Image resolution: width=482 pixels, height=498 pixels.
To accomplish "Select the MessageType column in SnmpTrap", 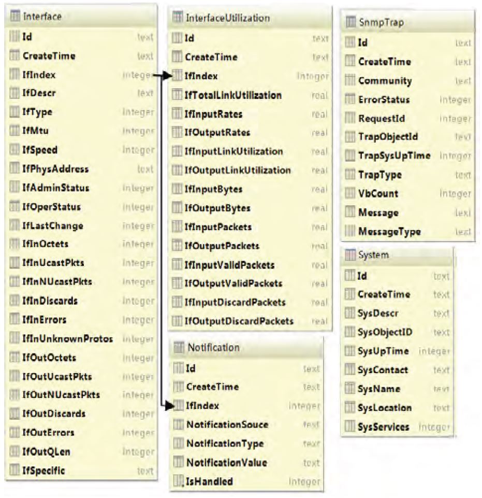I will (389, 231).
